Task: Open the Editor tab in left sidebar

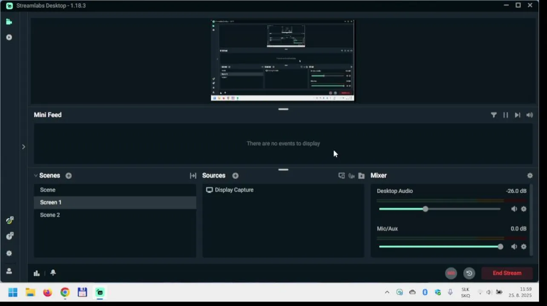Action: 9,22
